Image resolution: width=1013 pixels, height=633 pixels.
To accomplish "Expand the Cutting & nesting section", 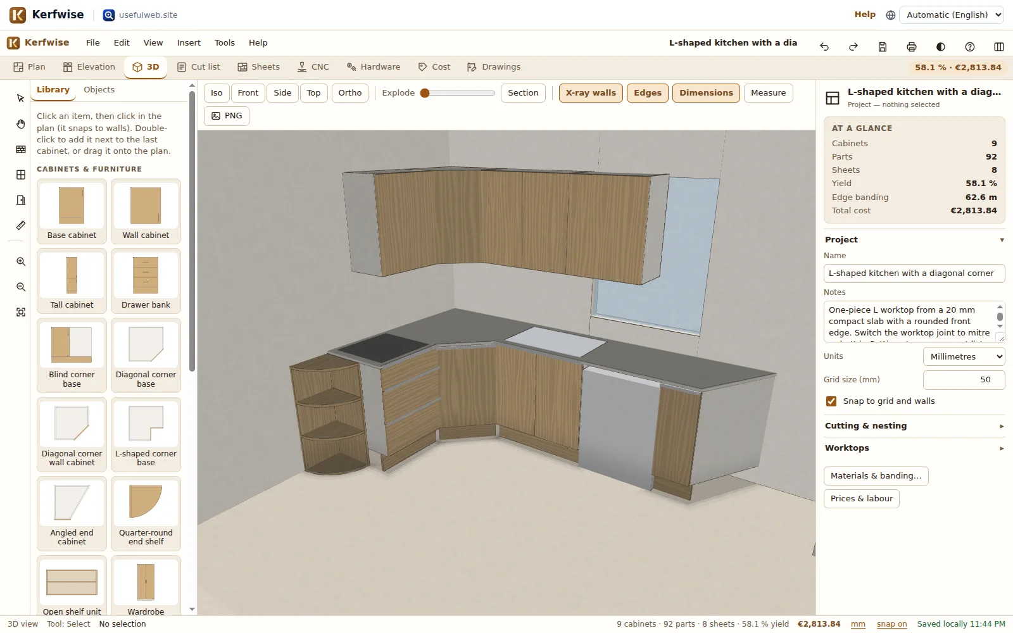I will click(914, 426).
